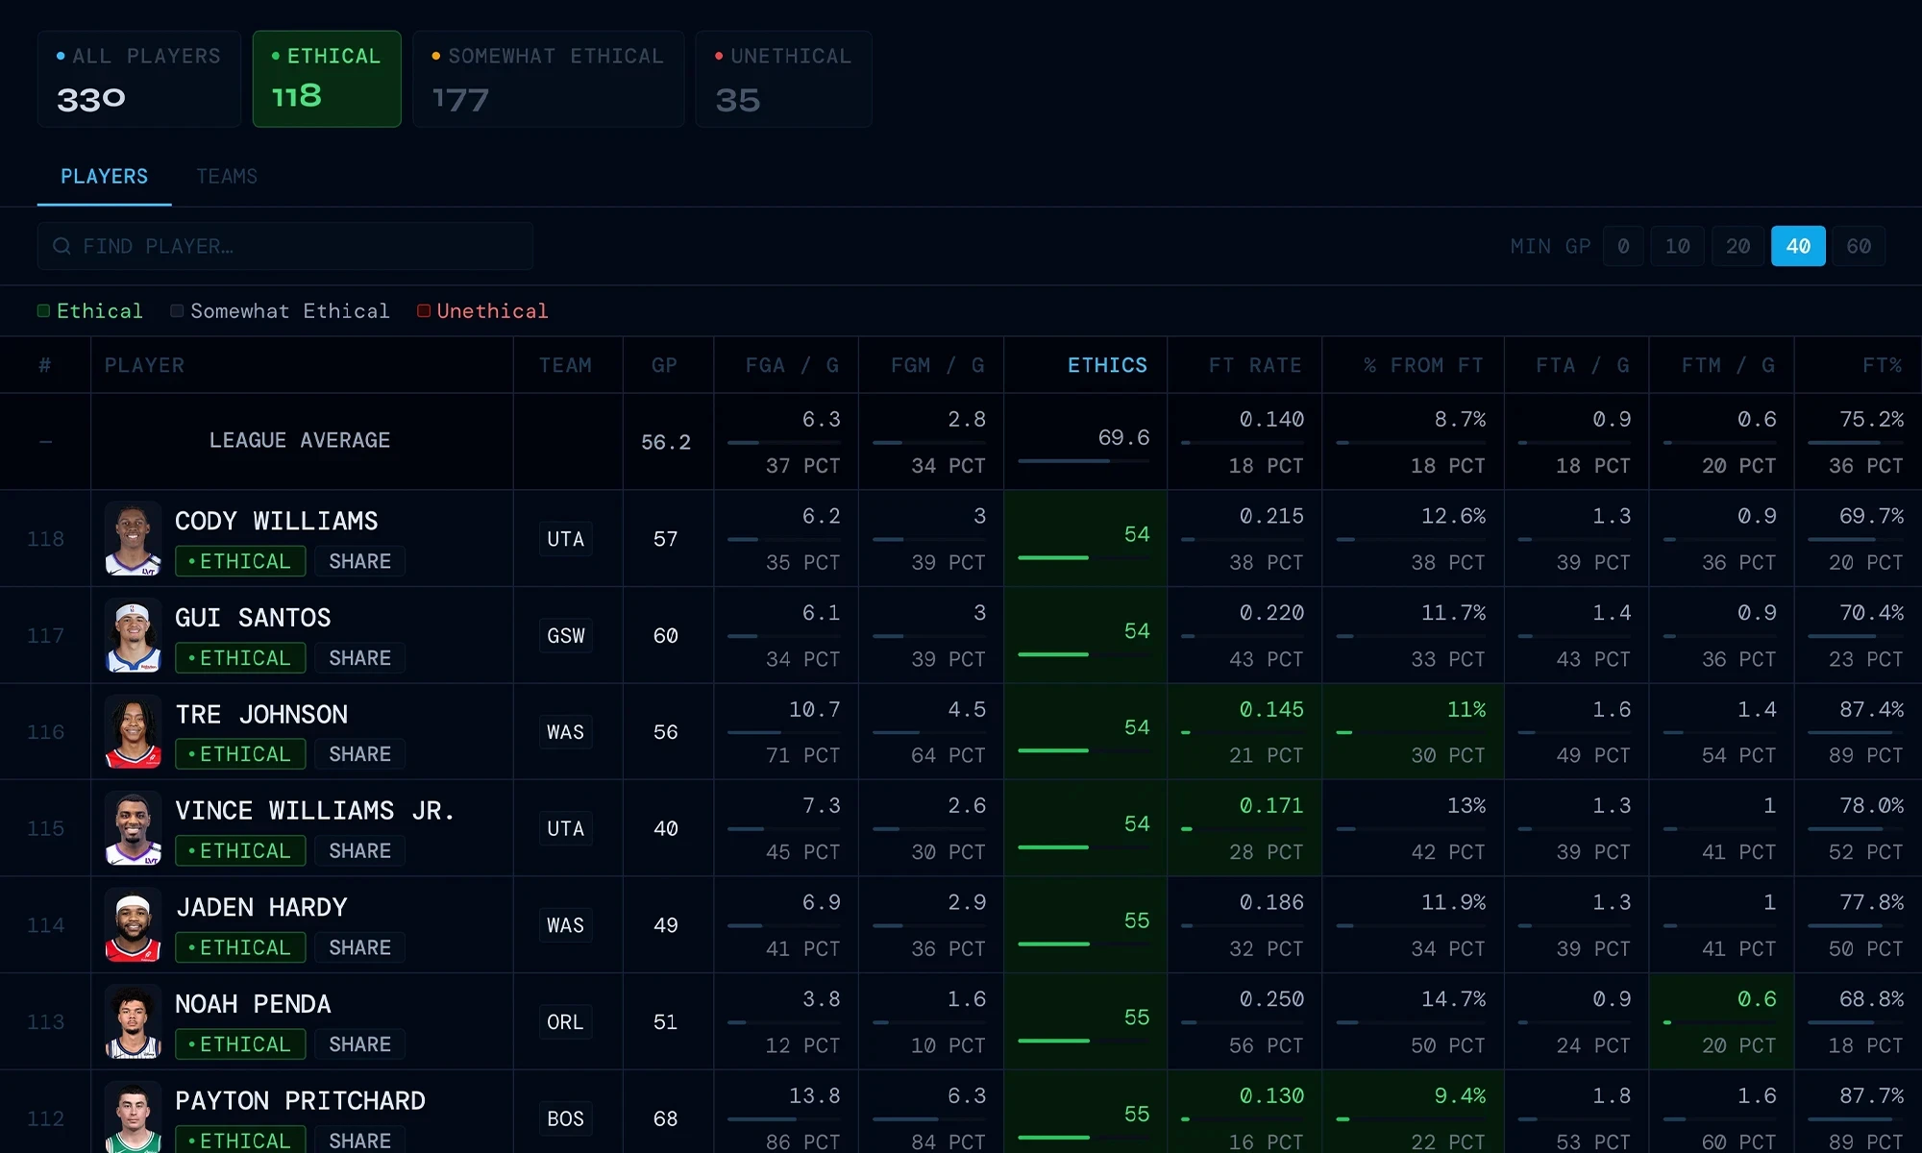Screen dimensions: 1922x1153
Task: Sort by FT RATE column header
Action: [1254, 365]
